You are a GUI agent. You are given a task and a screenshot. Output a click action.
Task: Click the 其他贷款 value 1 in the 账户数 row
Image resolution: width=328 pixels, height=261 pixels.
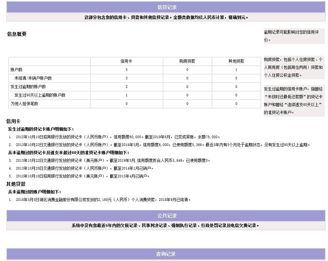click(236, 70)
